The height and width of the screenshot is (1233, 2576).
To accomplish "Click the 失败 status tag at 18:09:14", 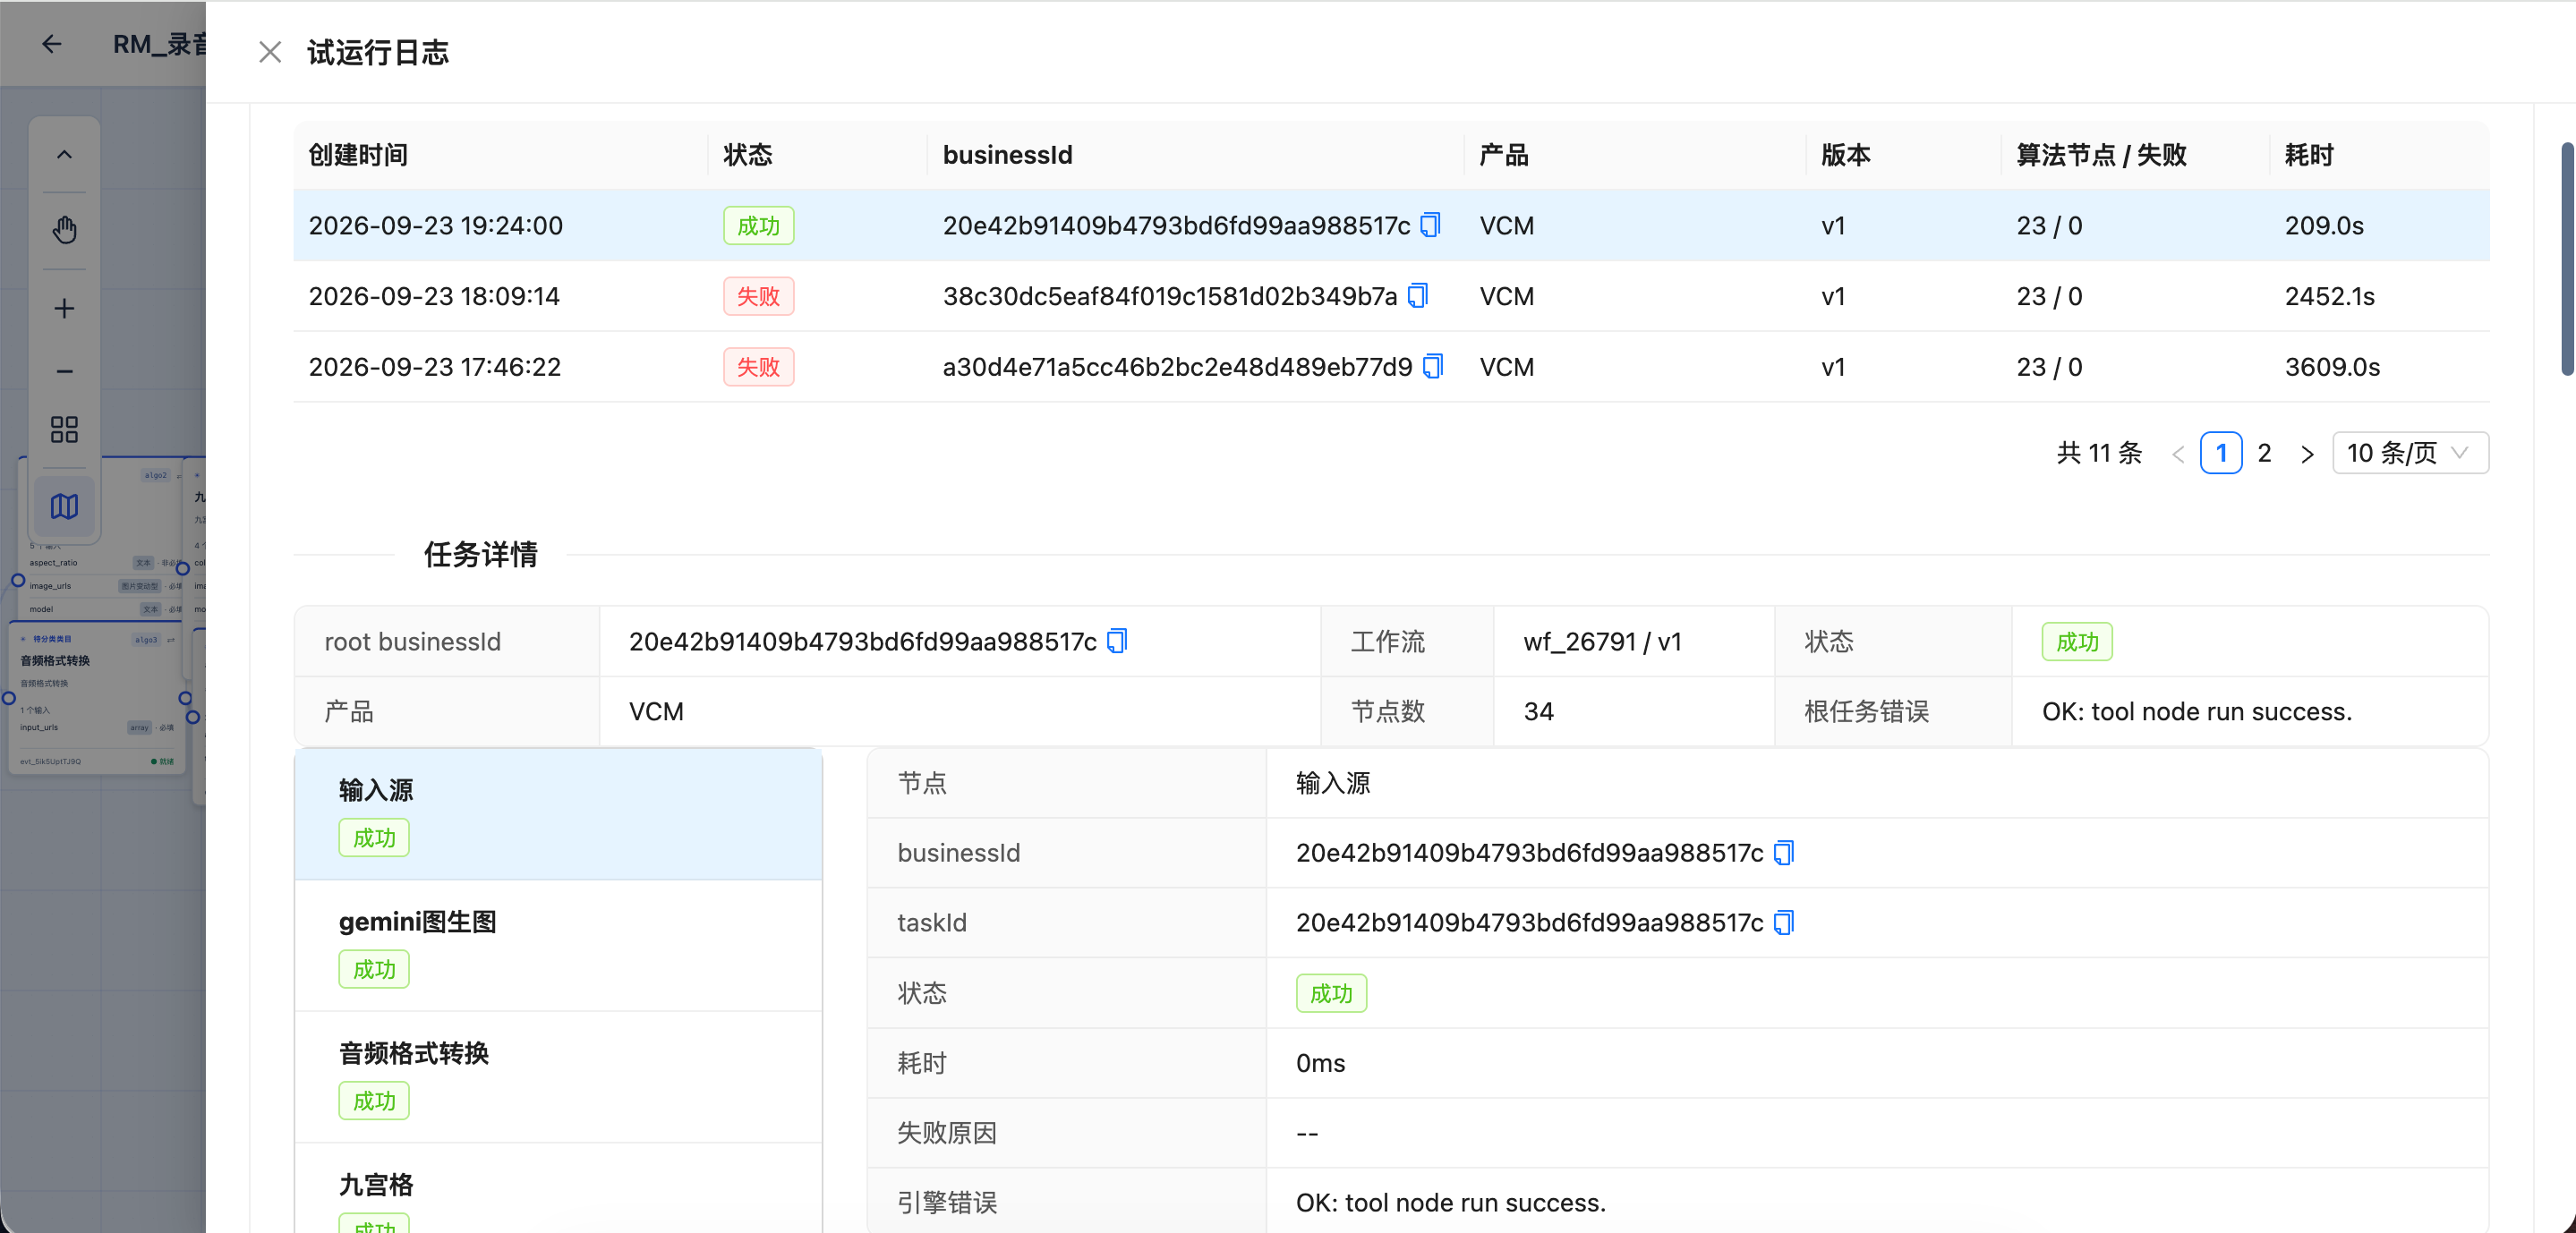I will click(758, 296).
